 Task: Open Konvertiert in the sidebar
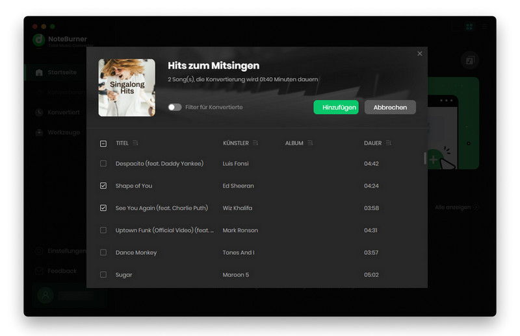point(64,112)
